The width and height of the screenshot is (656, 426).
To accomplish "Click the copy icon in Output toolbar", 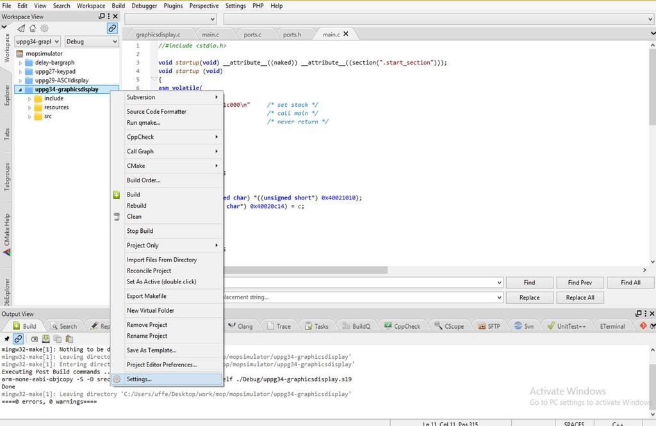I will click(57, 339).
